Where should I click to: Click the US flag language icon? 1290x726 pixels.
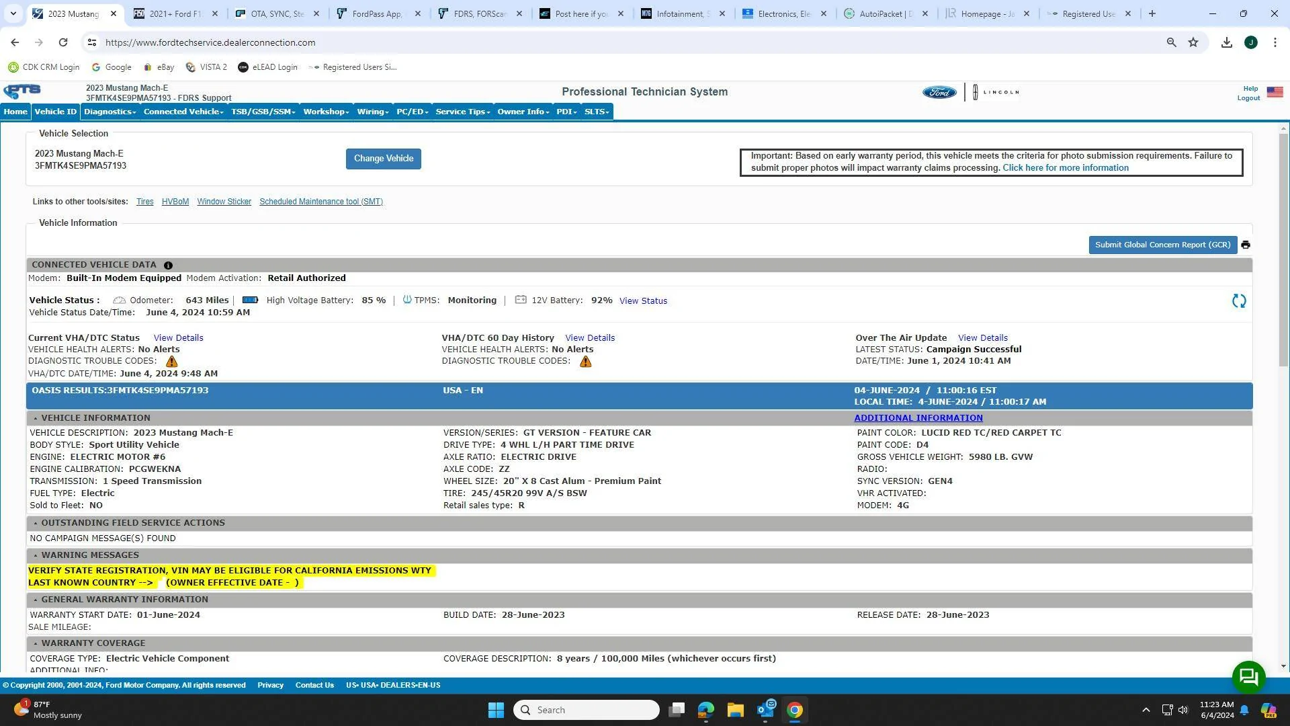(x=1275, y=92)
